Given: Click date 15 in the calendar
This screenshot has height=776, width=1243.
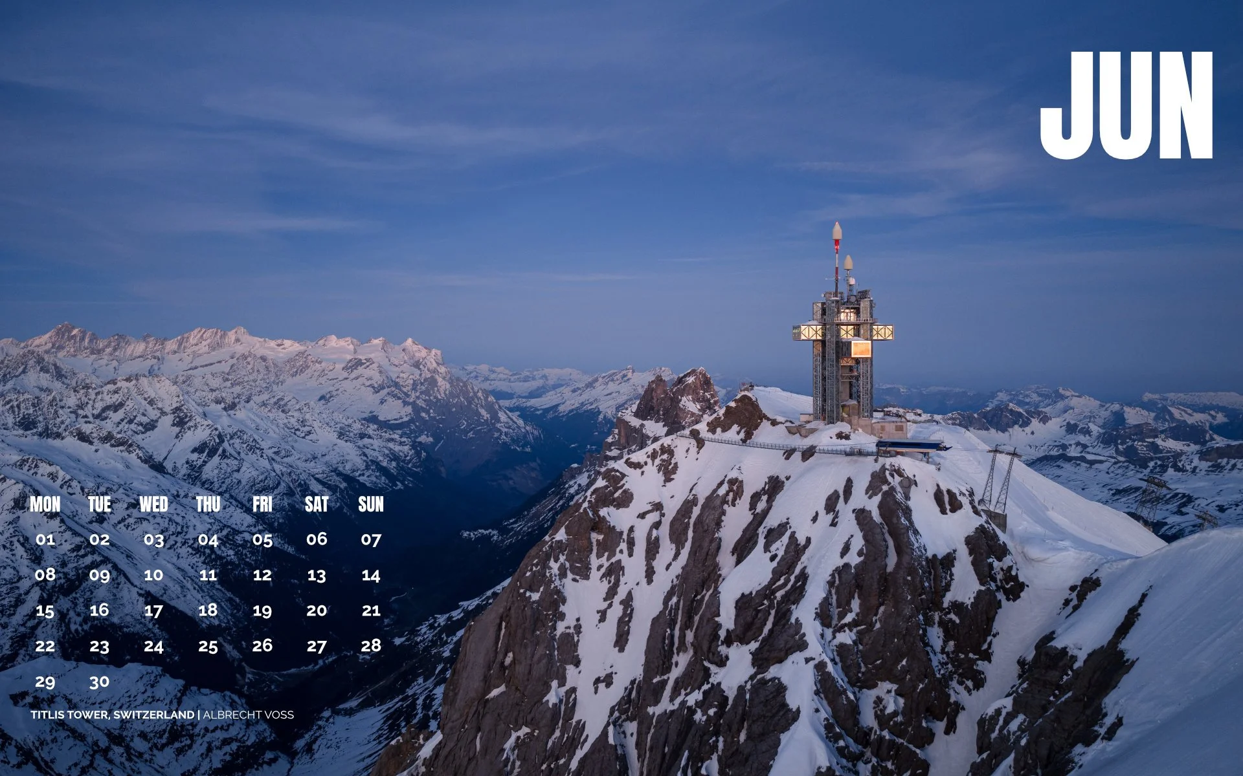Looking at the screenshot, I should tap(45, 610).
